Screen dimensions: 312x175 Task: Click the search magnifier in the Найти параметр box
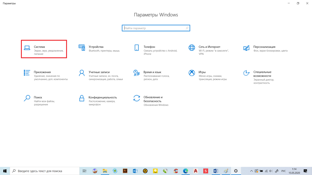tap(187, 28)
